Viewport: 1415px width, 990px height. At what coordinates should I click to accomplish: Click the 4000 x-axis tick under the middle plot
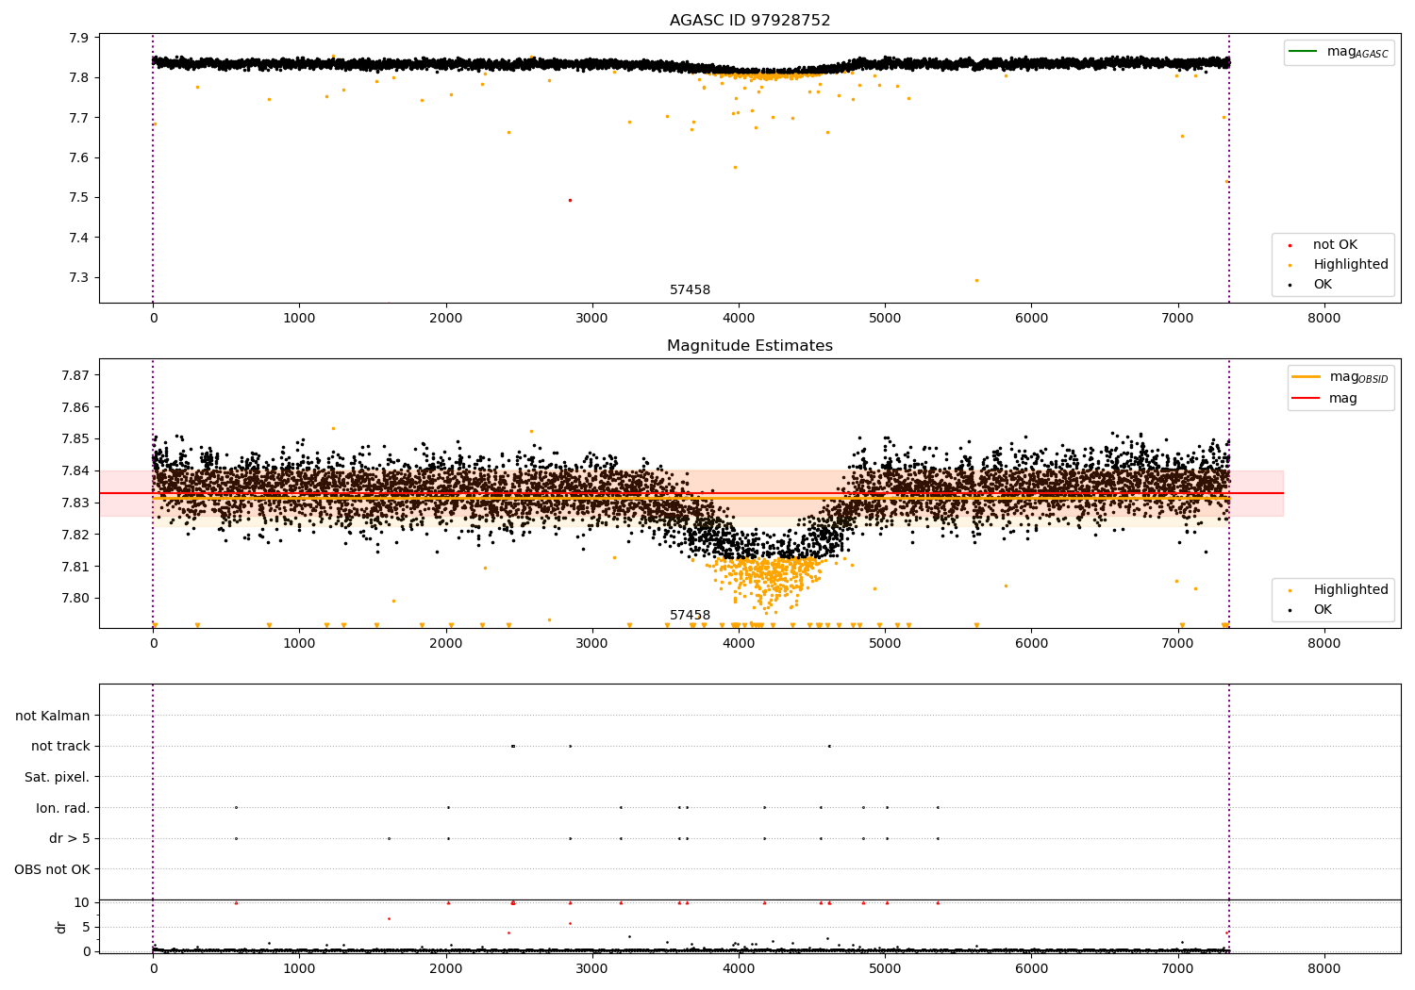739,644
